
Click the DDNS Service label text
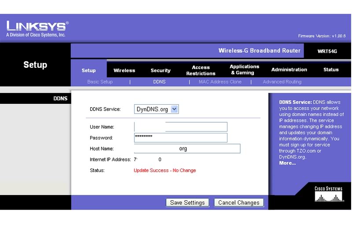(x=105, y=109)
